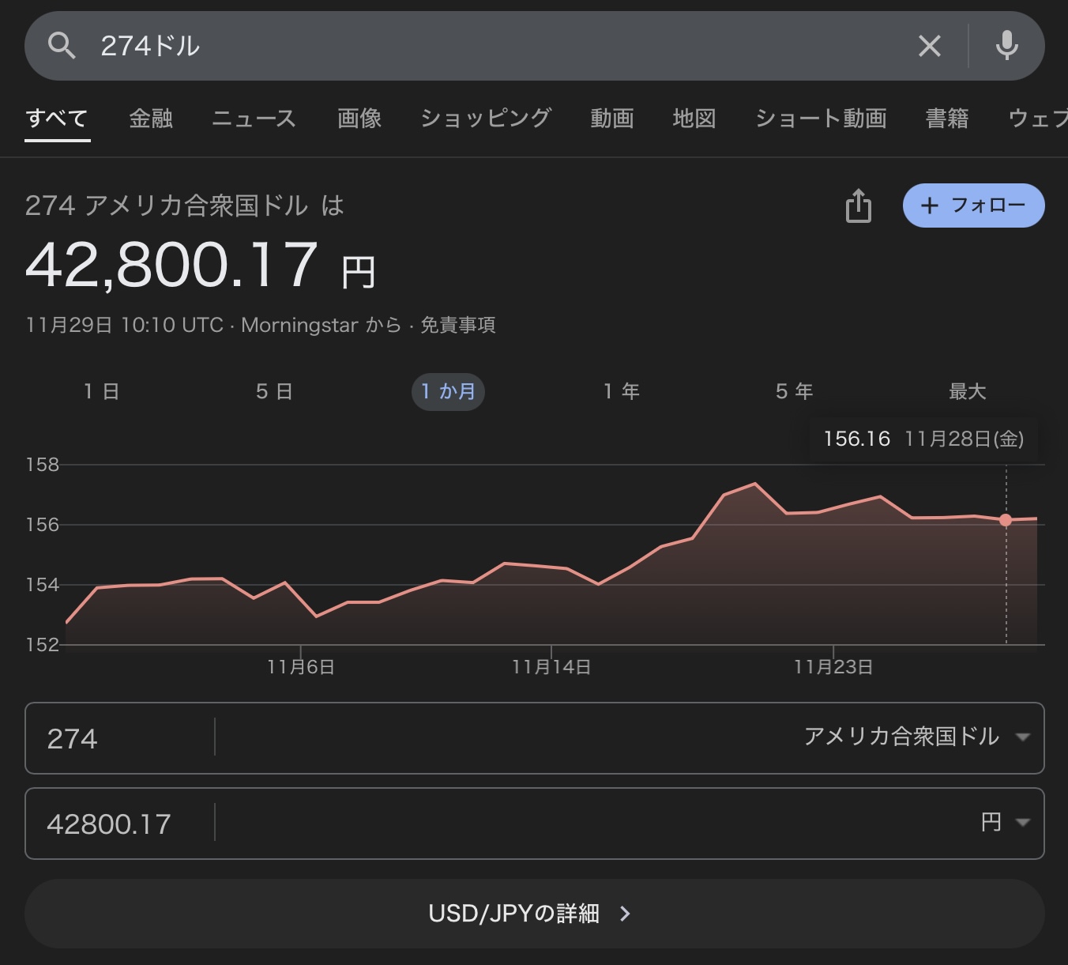Open the 免責事項 disclaimer link

pyautogui.click(x=457, y=325)
